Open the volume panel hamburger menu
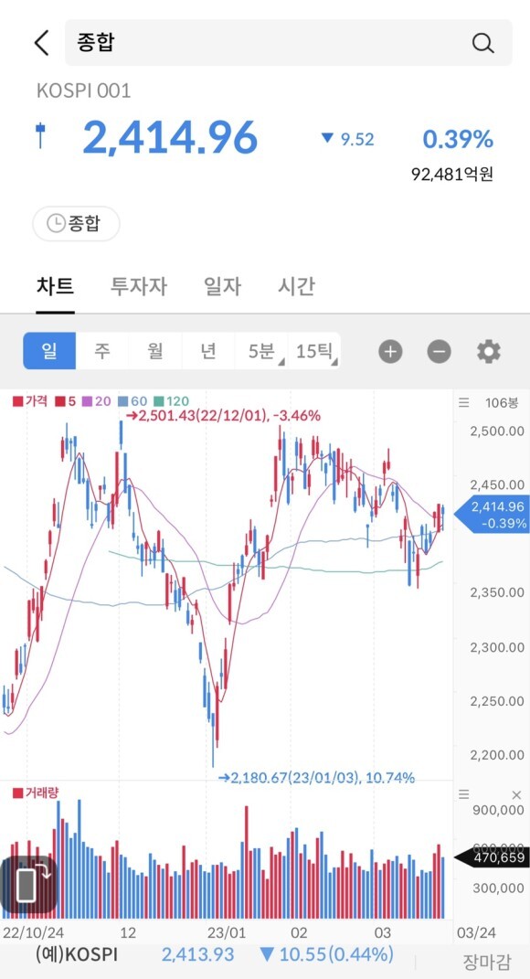The width and height of the screenshot is (530, 979). click(x=462, y=794)
